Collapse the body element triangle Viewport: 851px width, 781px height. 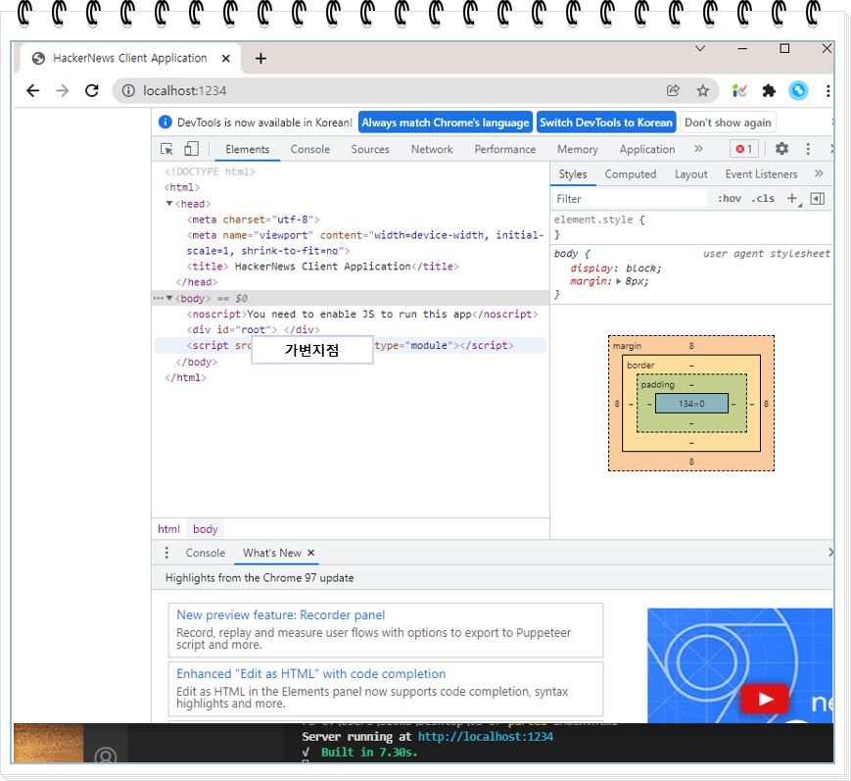coord(169,298)
